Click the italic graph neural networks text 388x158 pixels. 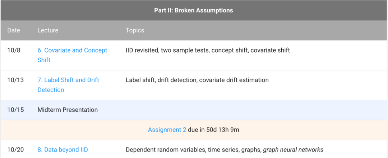coord(293,150)
